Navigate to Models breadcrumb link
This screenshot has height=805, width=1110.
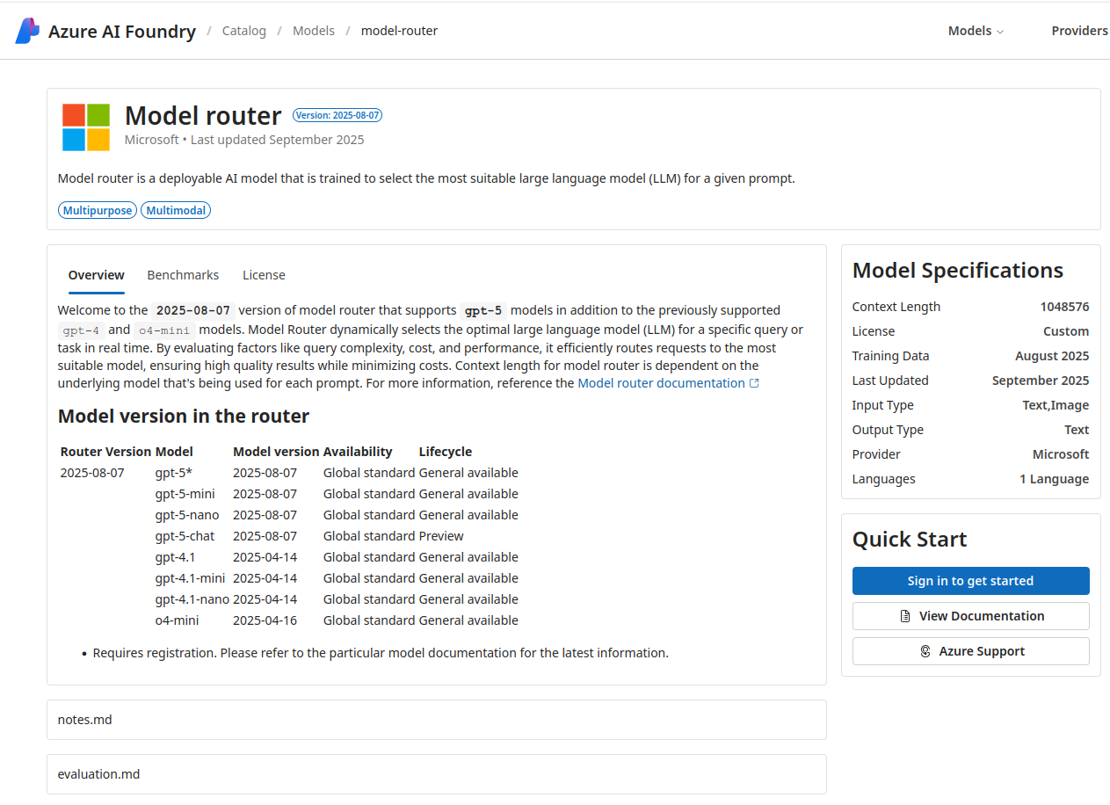pos(314,31)
